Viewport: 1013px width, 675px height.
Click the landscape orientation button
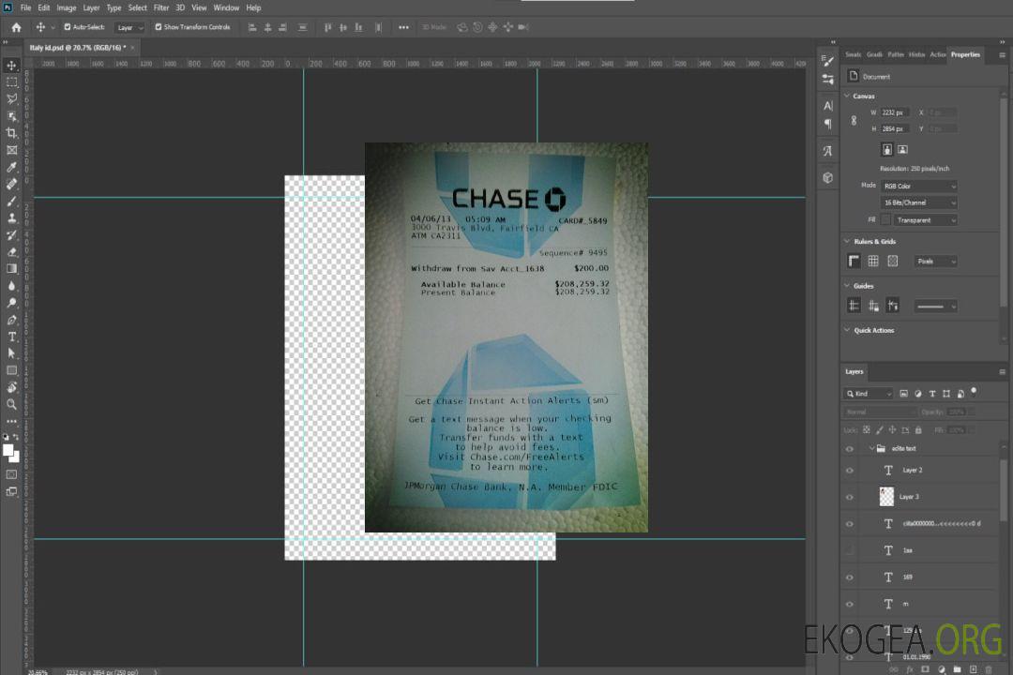click(x=902, y=149)
